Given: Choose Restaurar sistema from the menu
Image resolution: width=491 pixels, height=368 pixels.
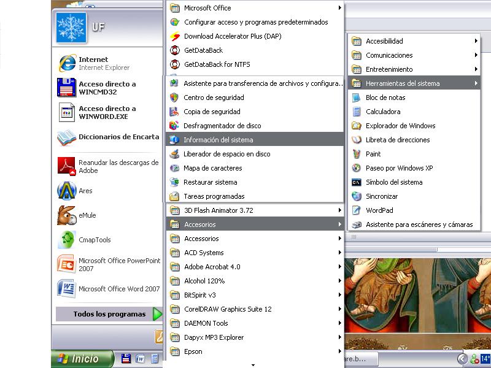Looking at the screenshot, I should (x=210, y=182).
